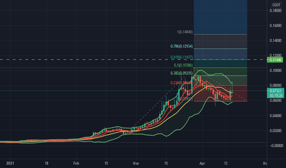Viewport: 286px width, 168px height.
Task: Select Fibonacci level 0.786(0.12934) label
Action: pyautogui.click(x=181, y=46)
